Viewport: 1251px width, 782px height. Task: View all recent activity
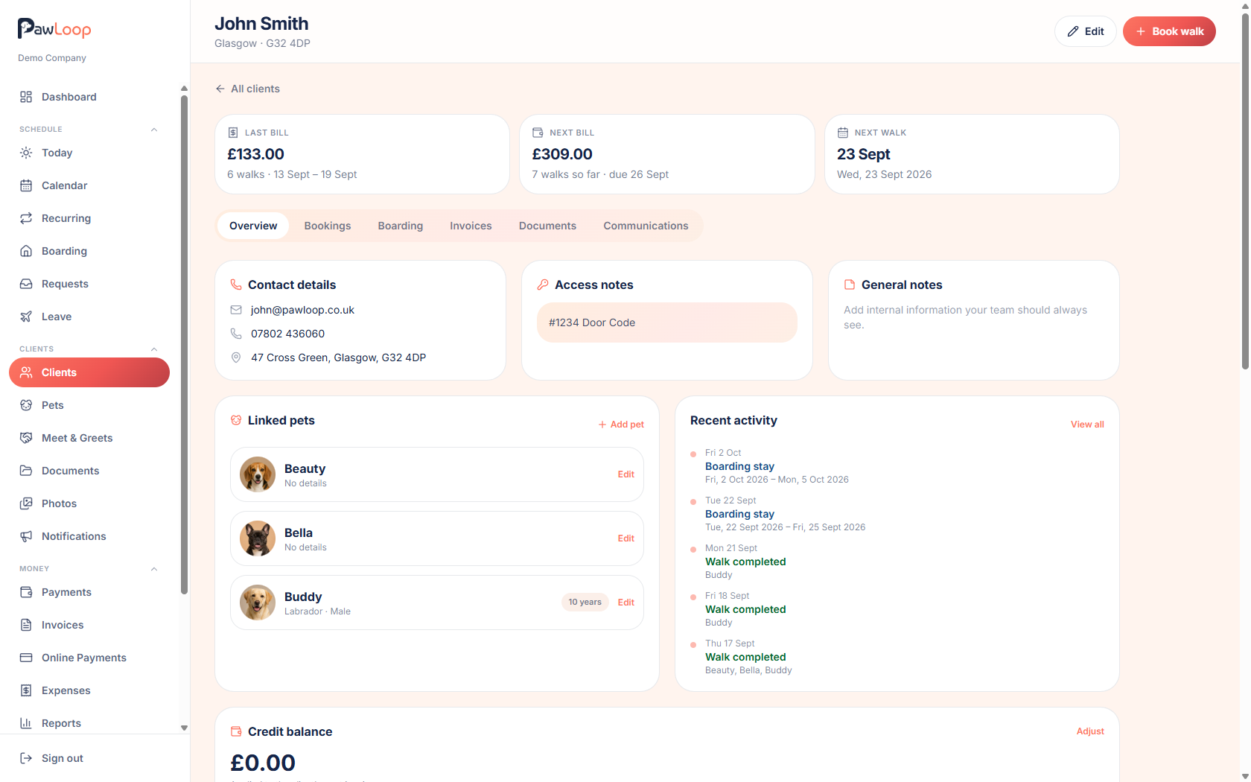pyautogui.click(x=1087, y=425)
